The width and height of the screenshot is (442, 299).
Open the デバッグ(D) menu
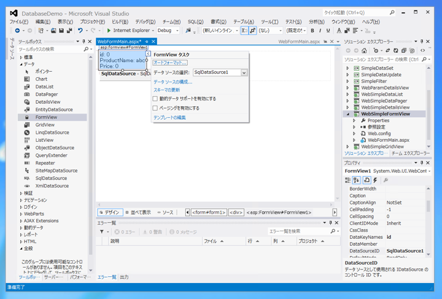pos(145,21)
